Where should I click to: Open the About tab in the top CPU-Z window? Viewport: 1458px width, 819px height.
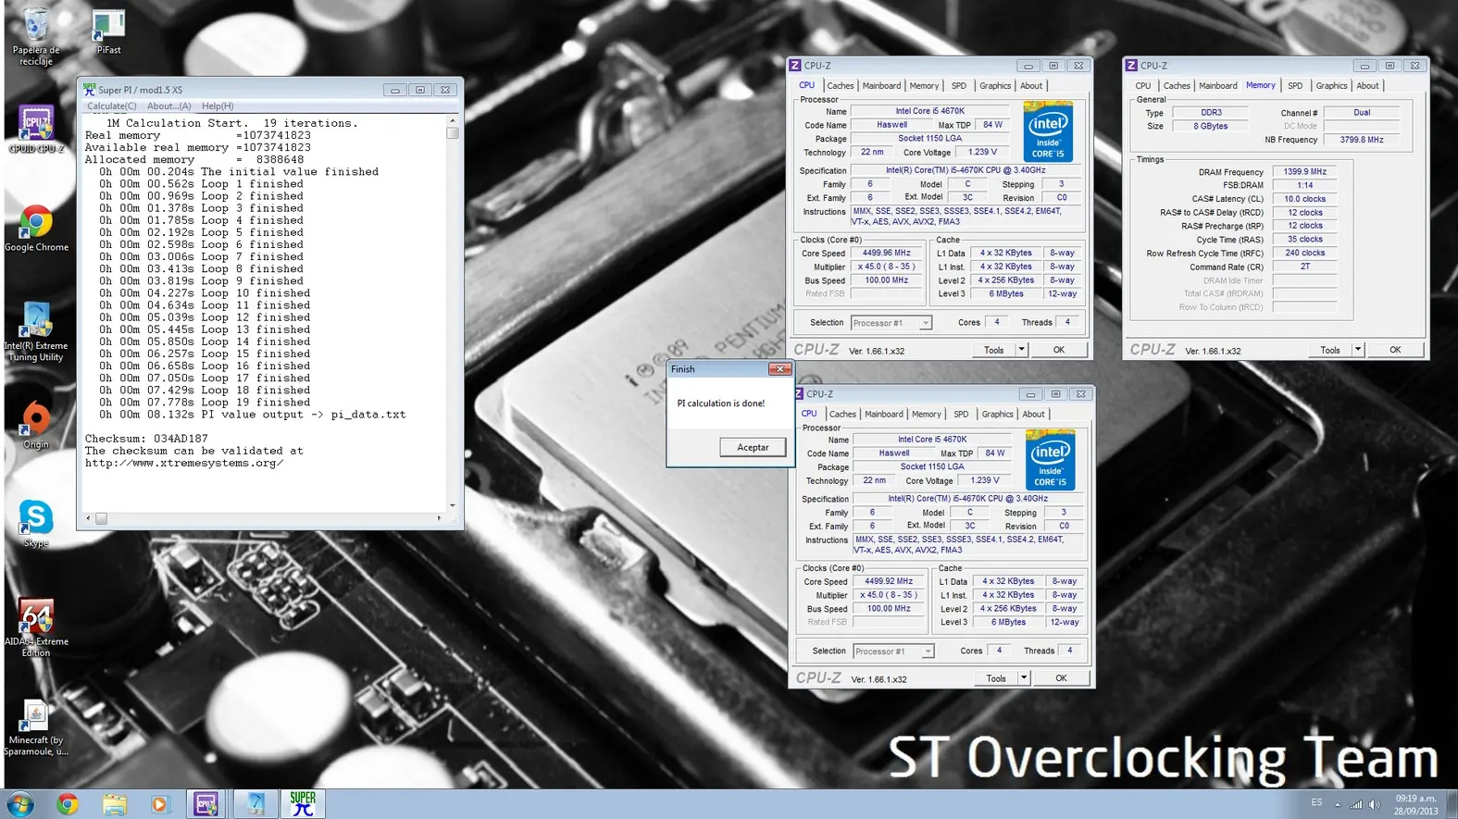1031,86
